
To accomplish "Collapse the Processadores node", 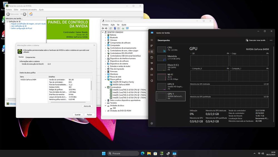I will pos(105,87).
